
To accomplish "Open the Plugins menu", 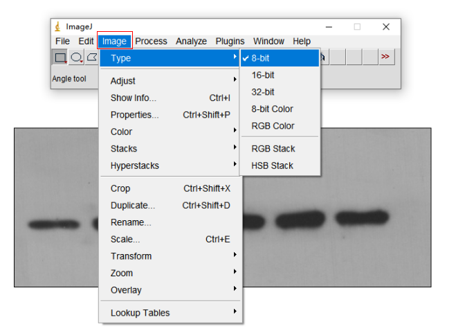I will click(230, 42).
